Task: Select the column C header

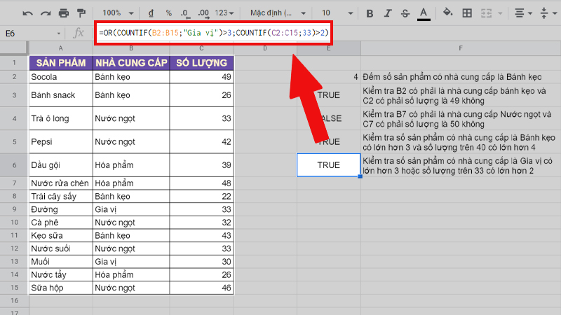Action: pos(201,48)
